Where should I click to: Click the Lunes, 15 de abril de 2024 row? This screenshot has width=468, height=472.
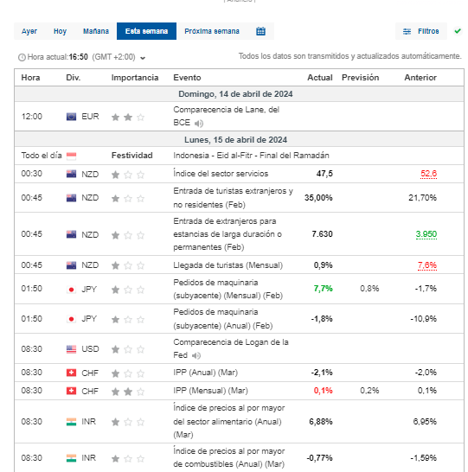(239, 140)
